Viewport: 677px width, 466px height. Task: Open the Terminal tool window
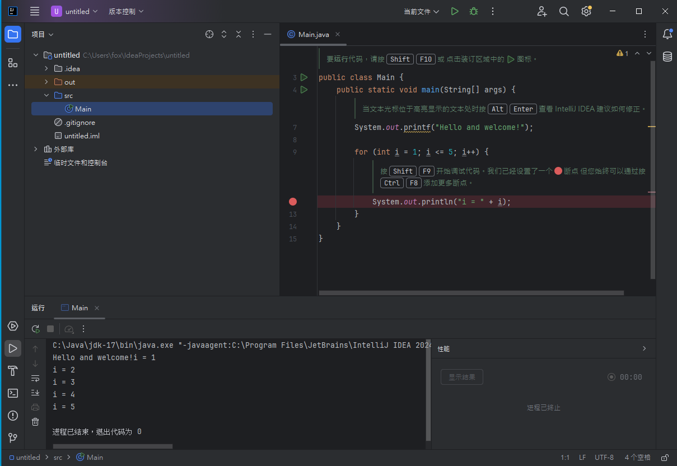point(12,393)
